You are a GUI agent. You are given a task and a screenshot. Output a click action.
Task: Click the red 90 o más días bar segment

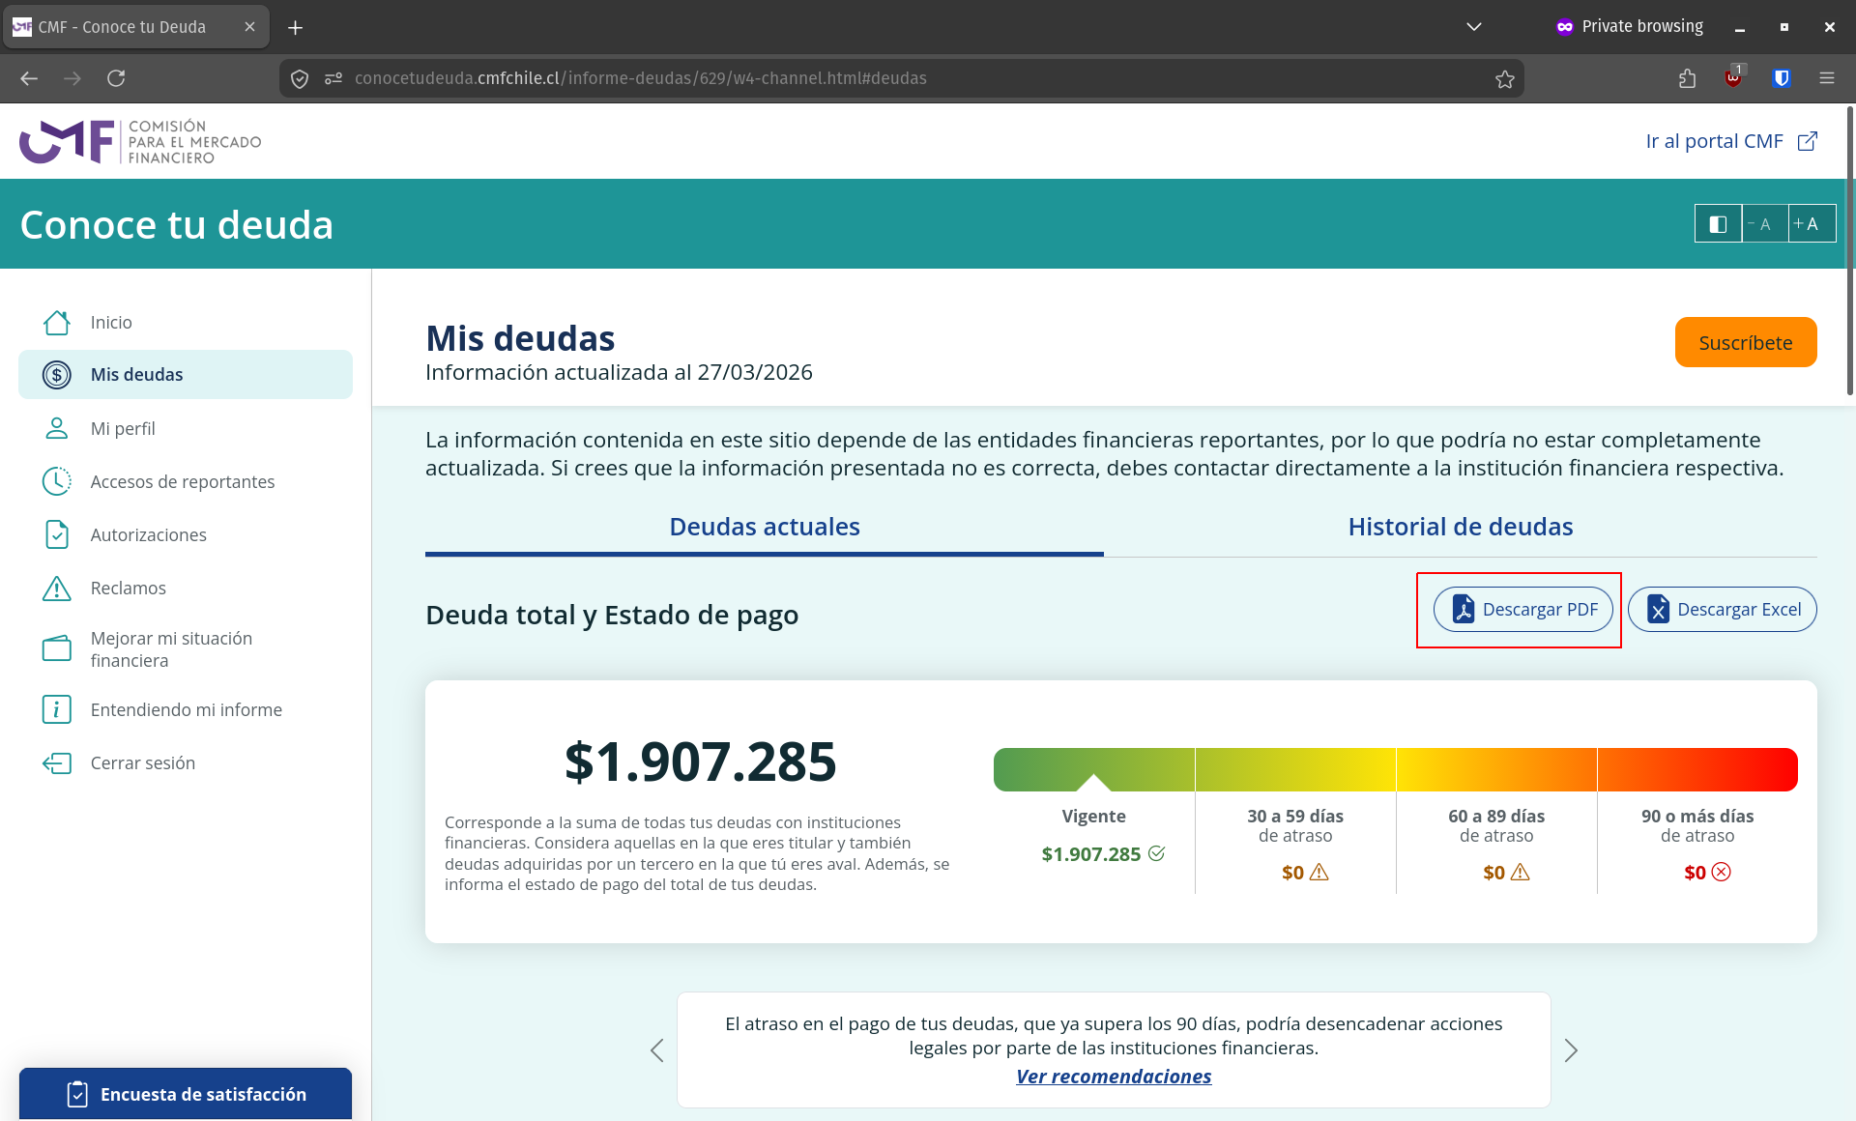click(1696, 769)
